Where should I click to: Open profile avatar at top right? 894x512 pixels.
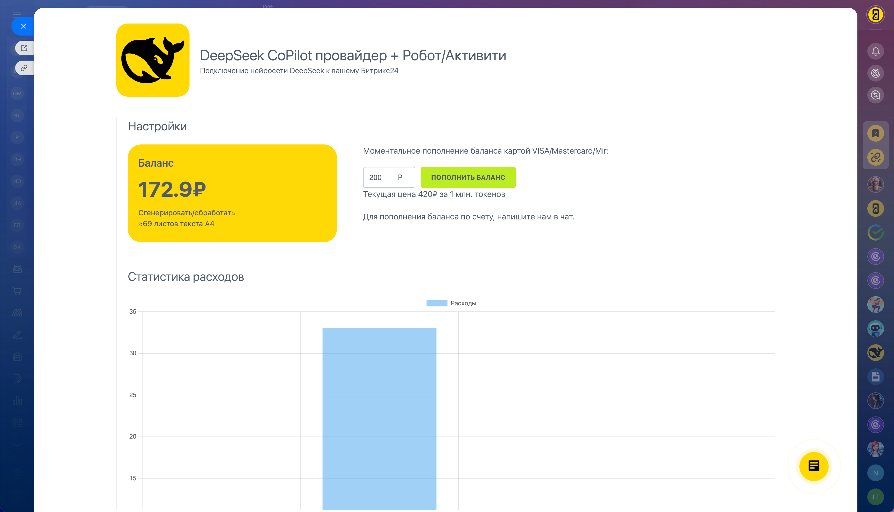875,15
